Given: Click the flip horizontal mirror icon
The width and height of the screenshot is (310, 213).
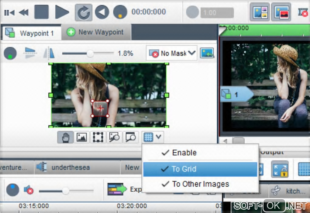Looking at the screenshot, I should (49, 53).
